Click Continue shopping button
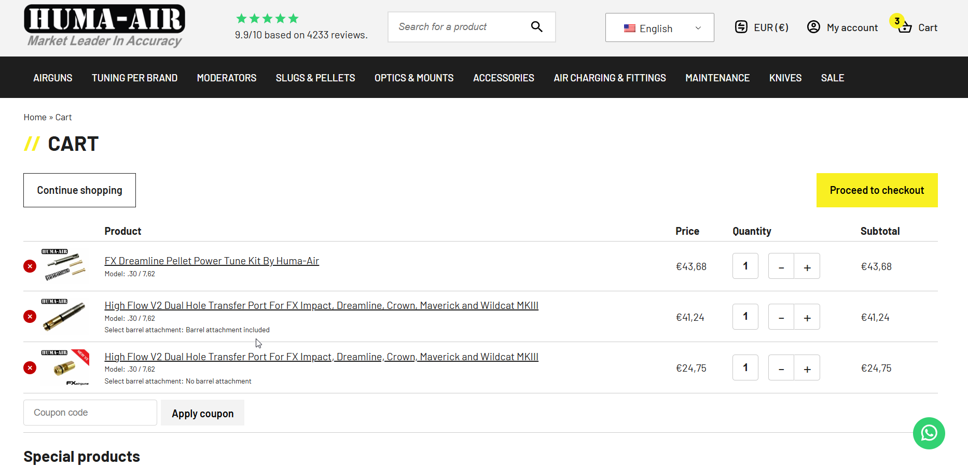968x467 pixels. coord(79,190)
